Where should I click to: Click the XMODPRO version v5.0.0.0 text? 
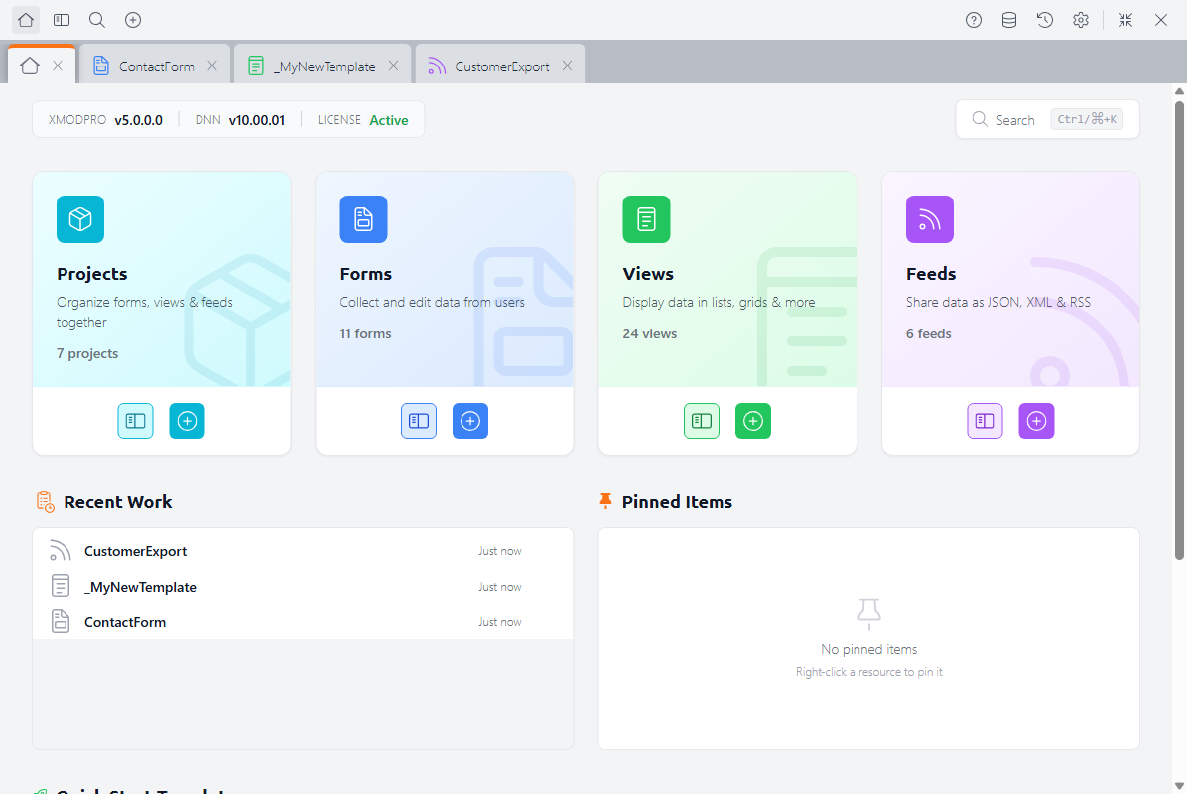[139, 120]
